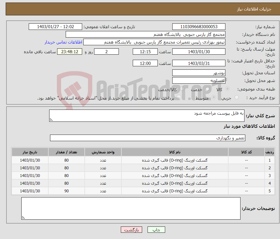Click the remaining time field 23:48:12
The width and height of the screenshot is (280, 239).
pyautogui.click(x=70, y=52)
